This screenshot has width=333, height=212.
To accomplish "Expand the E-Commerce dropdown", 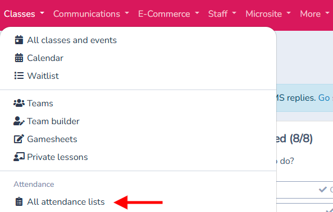I will [168, 14].
